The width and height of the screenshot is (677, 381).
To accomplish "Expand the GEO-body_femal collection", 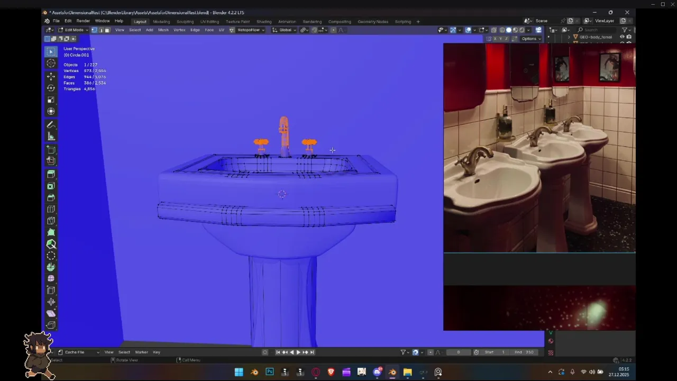I will click(570, 37).
